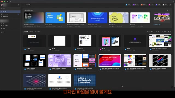Viewport: 175px width, 98px height.
Task: Switch to list view
Action: click(x=170, y=32)
